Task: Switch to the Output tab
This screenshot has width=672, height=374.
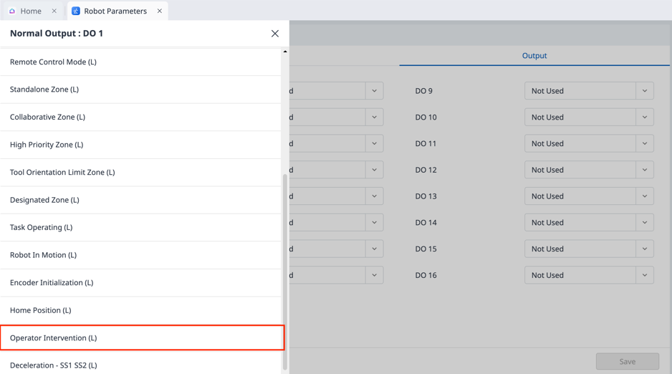Action: coord(534,55)
